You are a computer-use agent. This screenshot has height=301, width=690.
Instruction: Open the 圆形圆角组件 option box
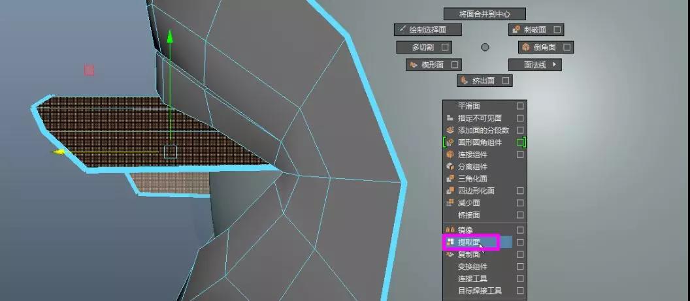point(520,142)
